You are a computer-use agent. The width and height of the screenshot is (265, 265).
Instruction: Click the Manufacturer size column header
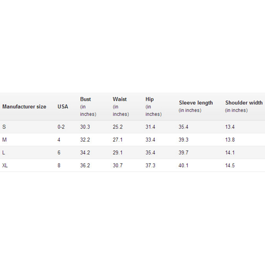click(24, 107)
